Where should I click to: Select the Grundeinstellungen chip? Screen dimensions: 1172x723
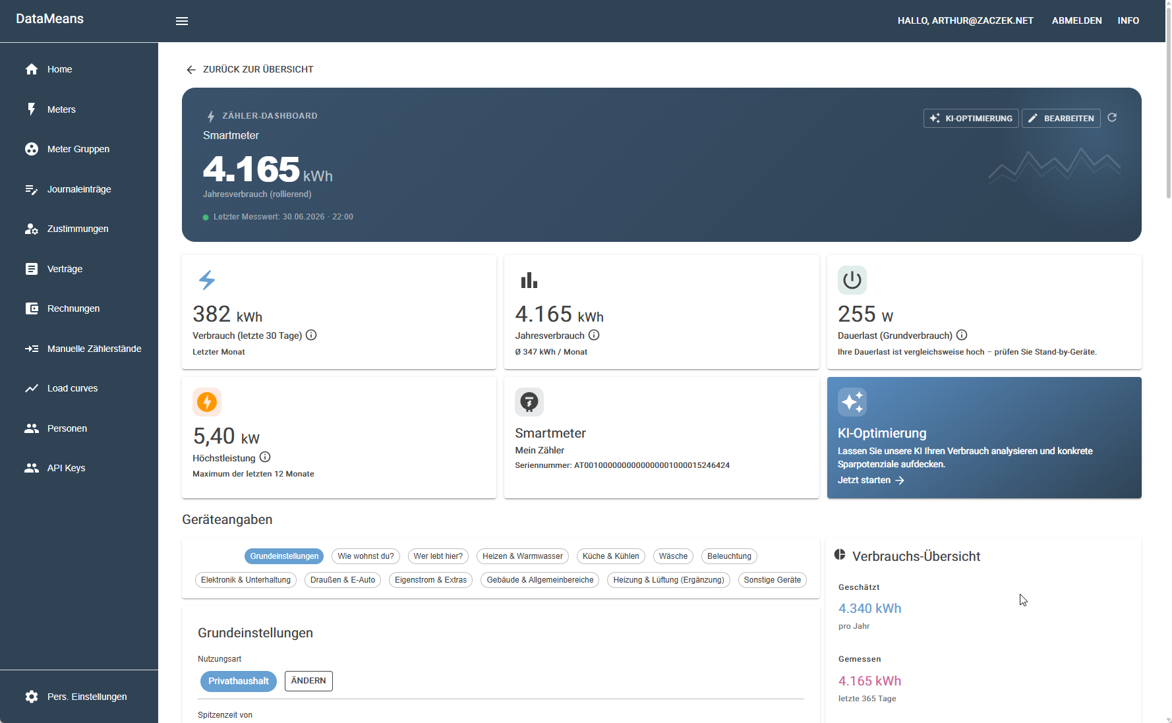click(x=284, y=556)
